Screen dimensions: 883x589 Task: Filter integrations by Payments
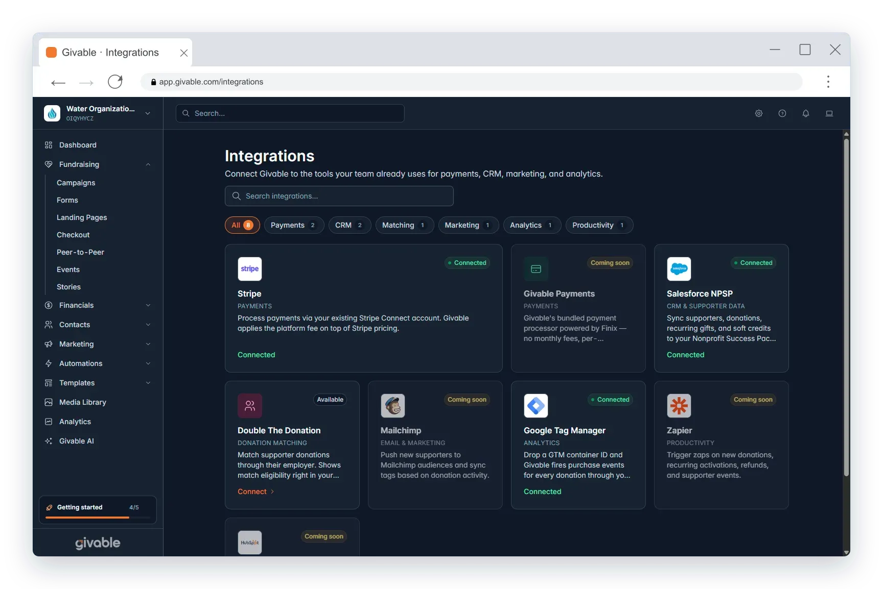[294, 225]
